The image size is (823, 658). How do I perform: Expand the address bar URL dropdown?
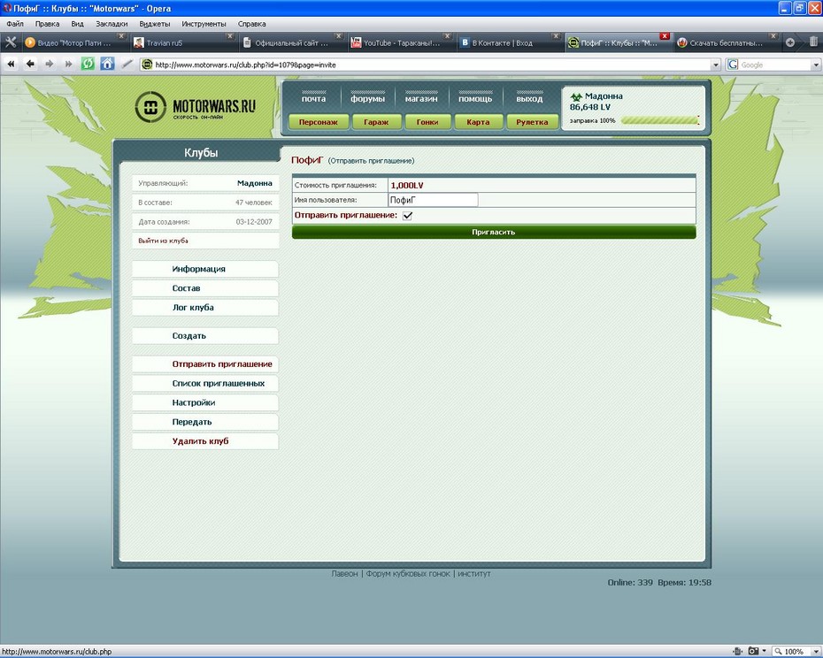(x=716, y=65)
